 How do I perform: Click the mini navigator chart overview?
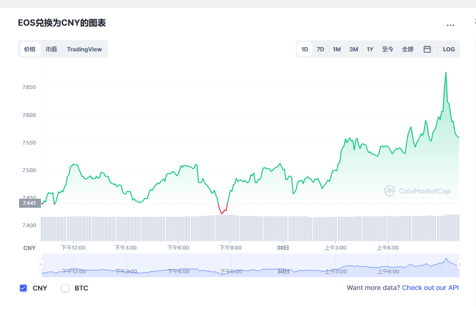[250, 265]
